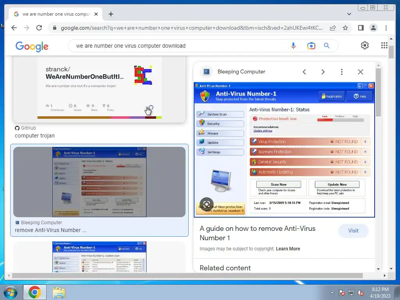Start a voice search with microphone
The height and width of the screenshot is (300, 400).
(293, 46)
